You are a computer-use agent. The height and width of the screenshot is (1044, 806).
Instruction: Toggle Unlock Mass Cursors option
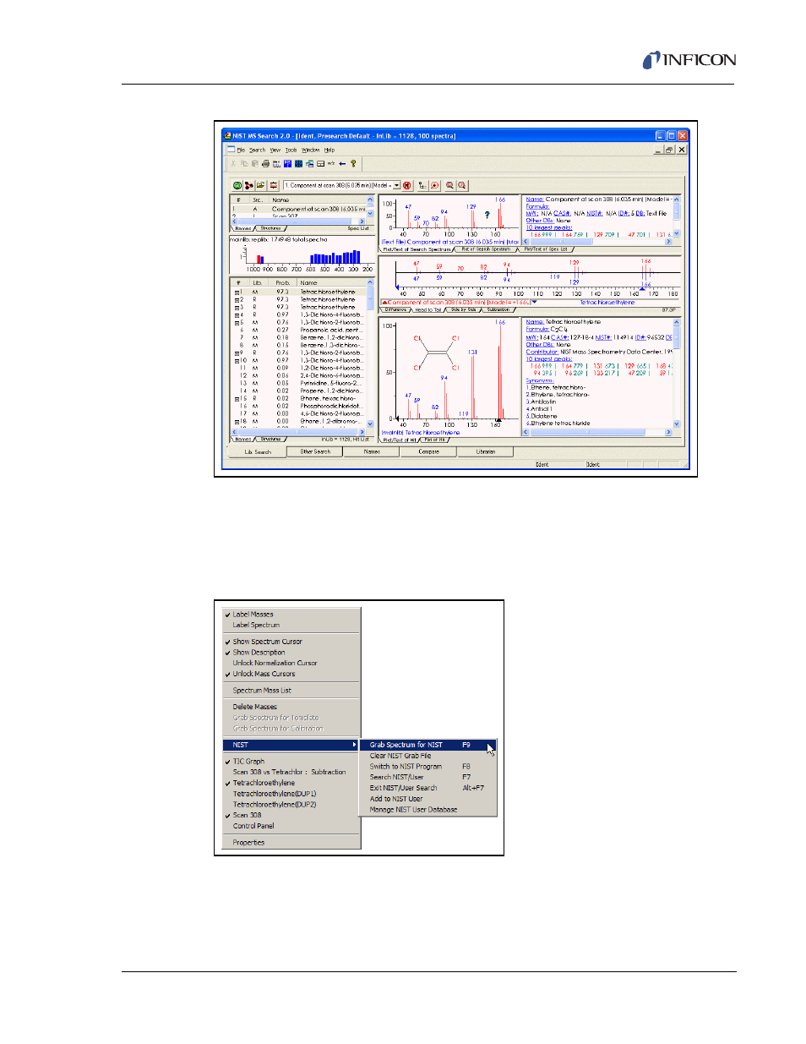291,674
